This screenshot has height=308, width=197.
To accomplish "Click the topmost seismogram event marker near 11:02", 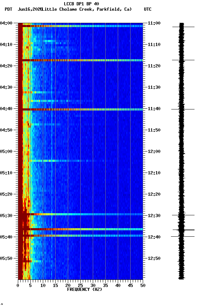I will coord(183,27).
